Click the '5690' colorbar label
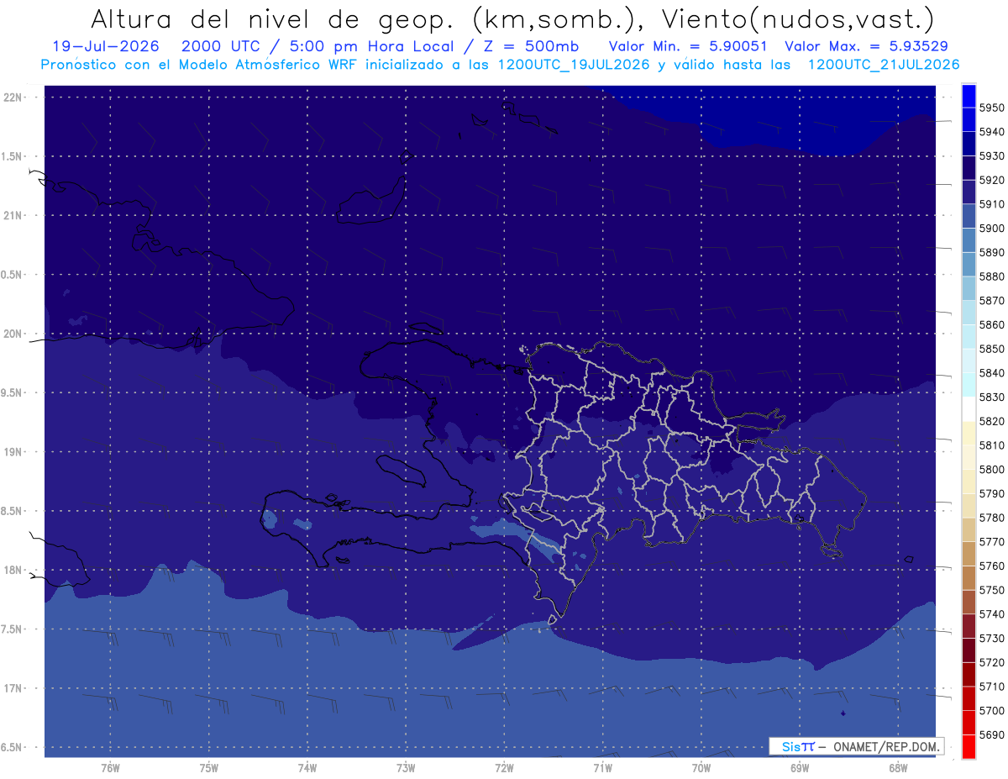Image resolution: width=1008 pixels, height=779 pixels. click(x=992, y=734)
